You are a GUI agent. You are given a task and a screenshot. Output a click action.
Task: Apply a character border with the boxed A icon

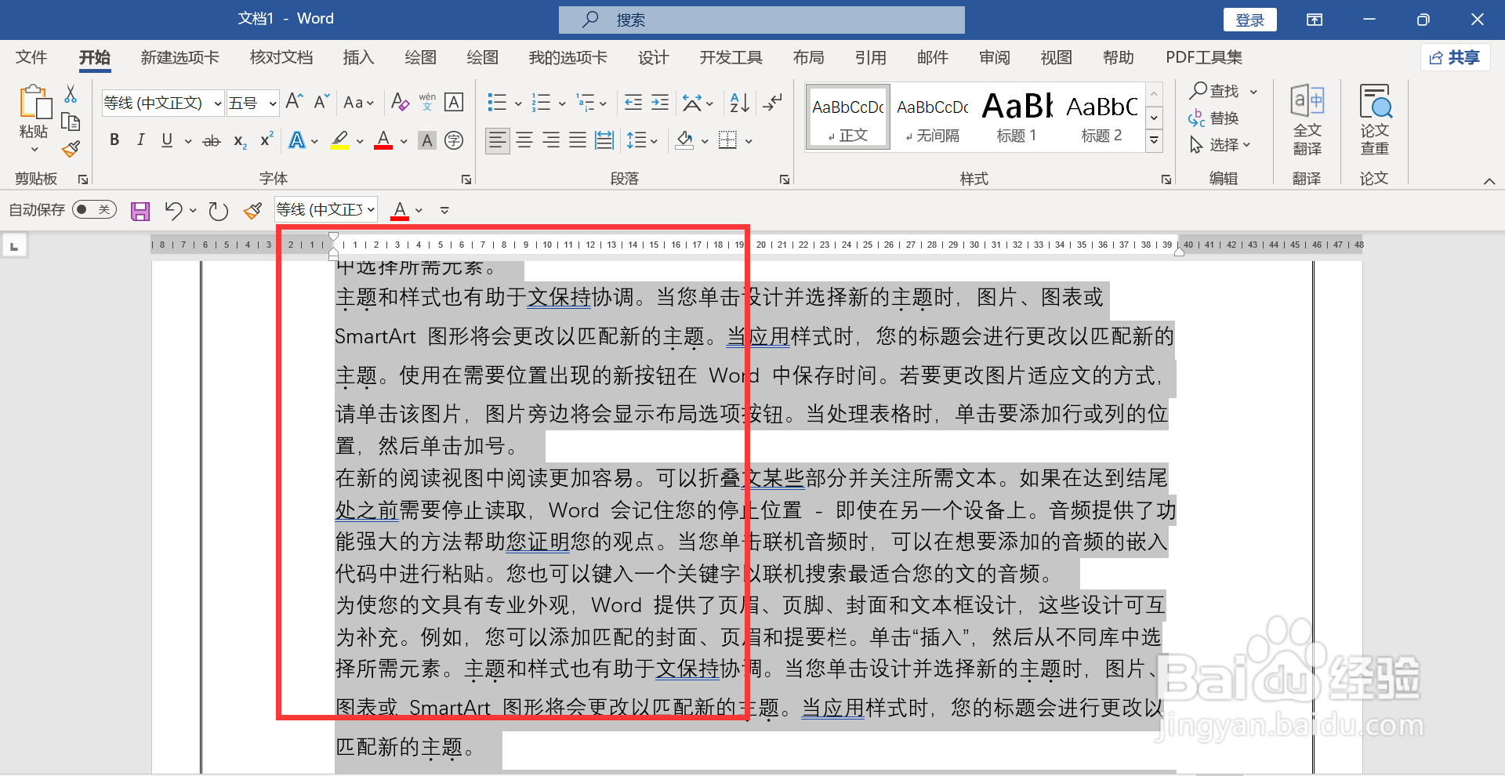[454, 102]
